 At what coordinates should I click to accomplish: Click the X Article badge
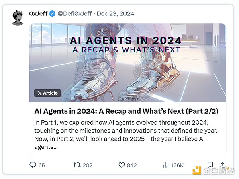[47, 93]
